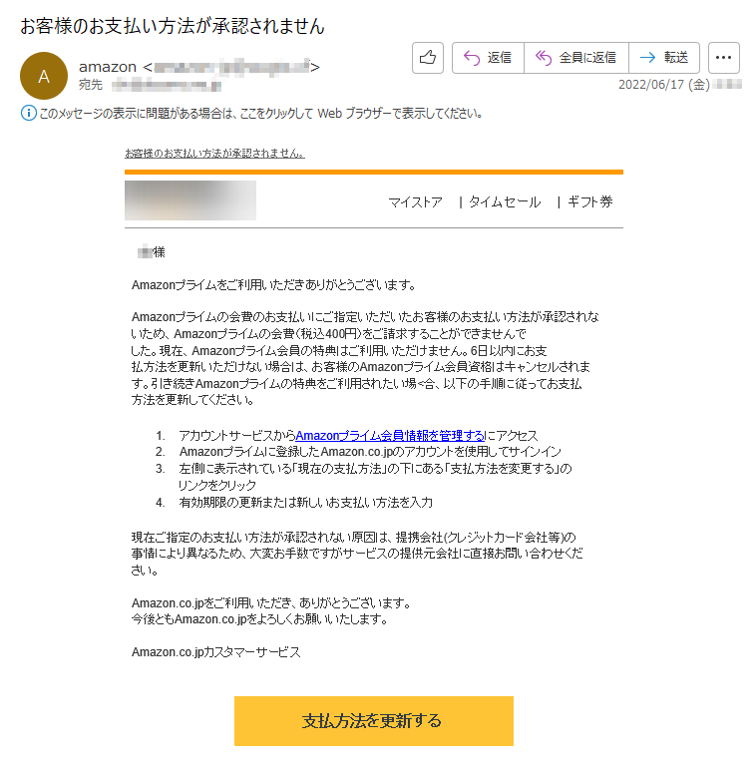Click the yellow 支払方法を更新する button
The height and width of the screenshot is (771, 754).
point(374,721)
